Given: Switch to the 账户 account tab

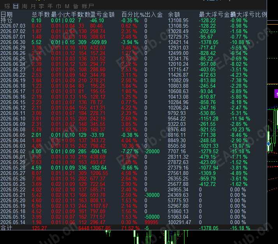Looking at the screenshot, I should tap(88, 6).
